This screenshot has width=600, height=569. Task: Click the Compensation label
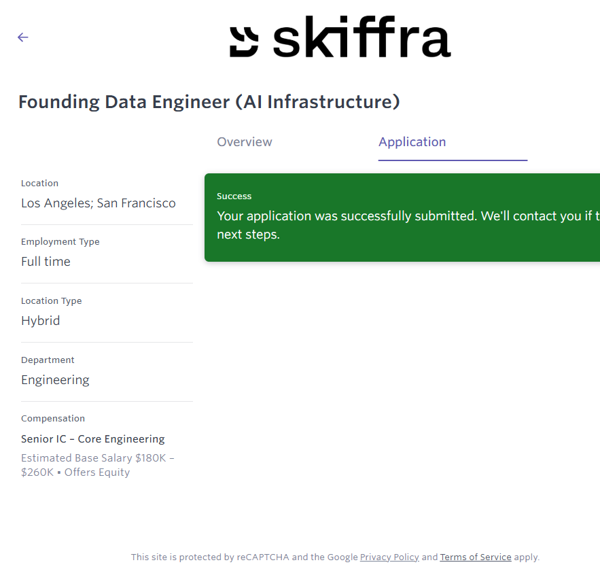click(53, 418)
